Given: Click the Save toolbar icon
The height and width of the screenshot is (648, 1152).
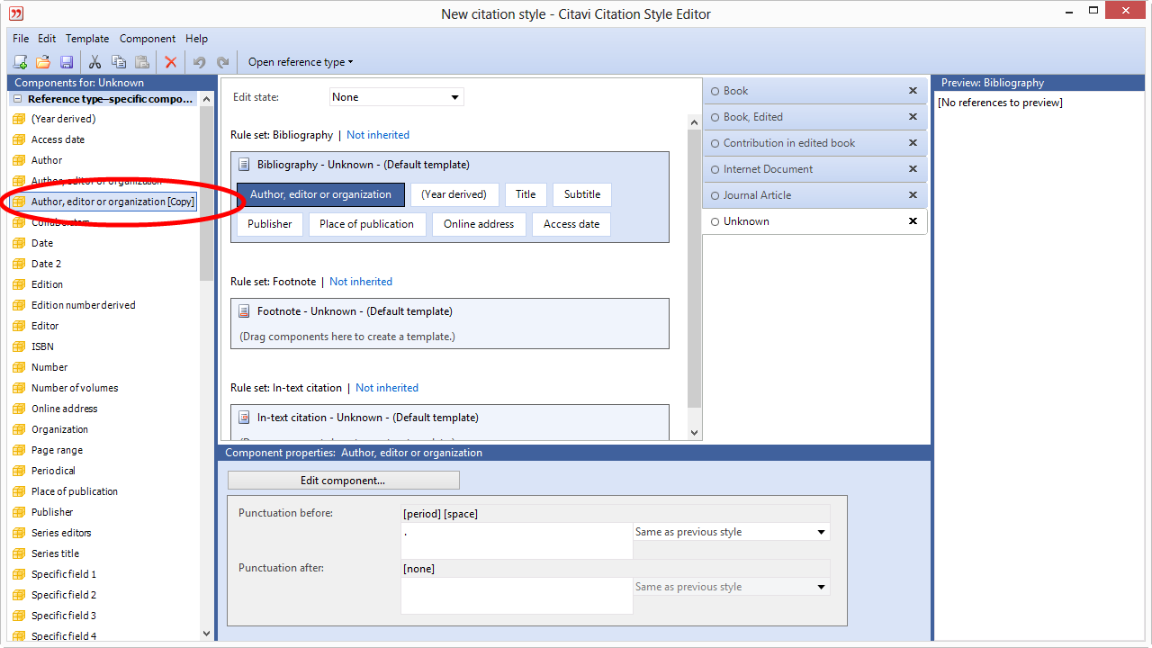Looking at the screenshot, I should click(67, 62).
